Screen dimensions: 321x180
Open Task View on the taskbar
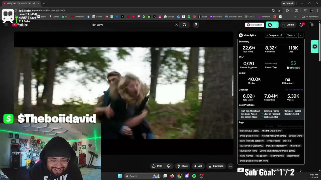point(165,176)
